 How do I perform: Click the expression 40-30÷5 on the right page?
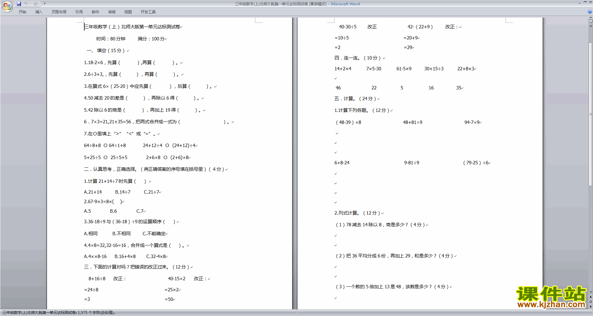click(x=348, y=27)
